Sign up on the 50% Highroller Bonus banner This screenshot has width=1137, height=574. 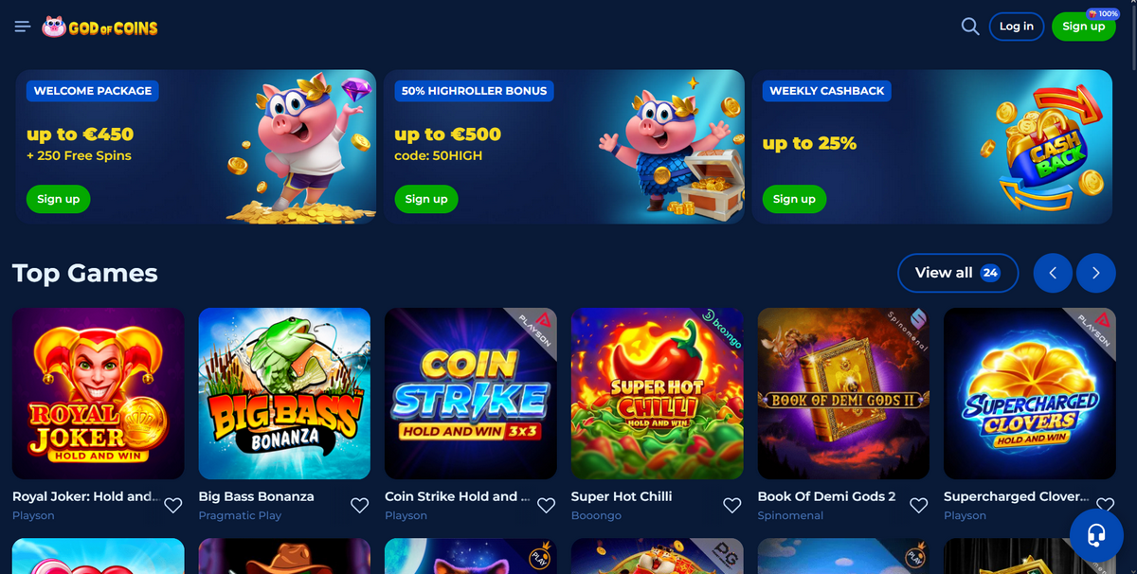[426, 199]
